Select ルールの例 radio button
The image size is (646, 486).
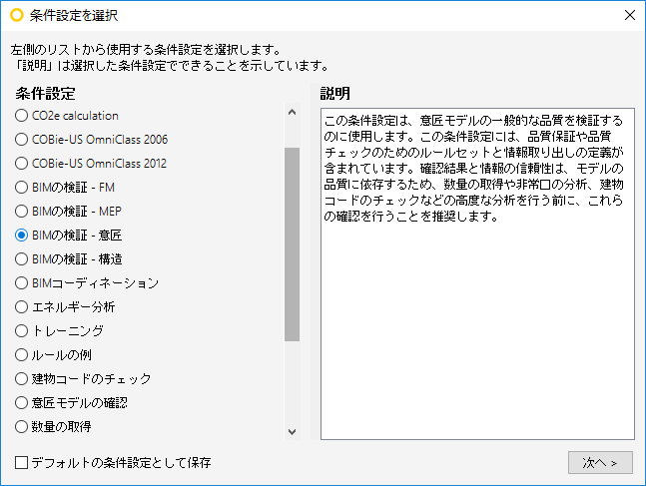pos(21,354)
